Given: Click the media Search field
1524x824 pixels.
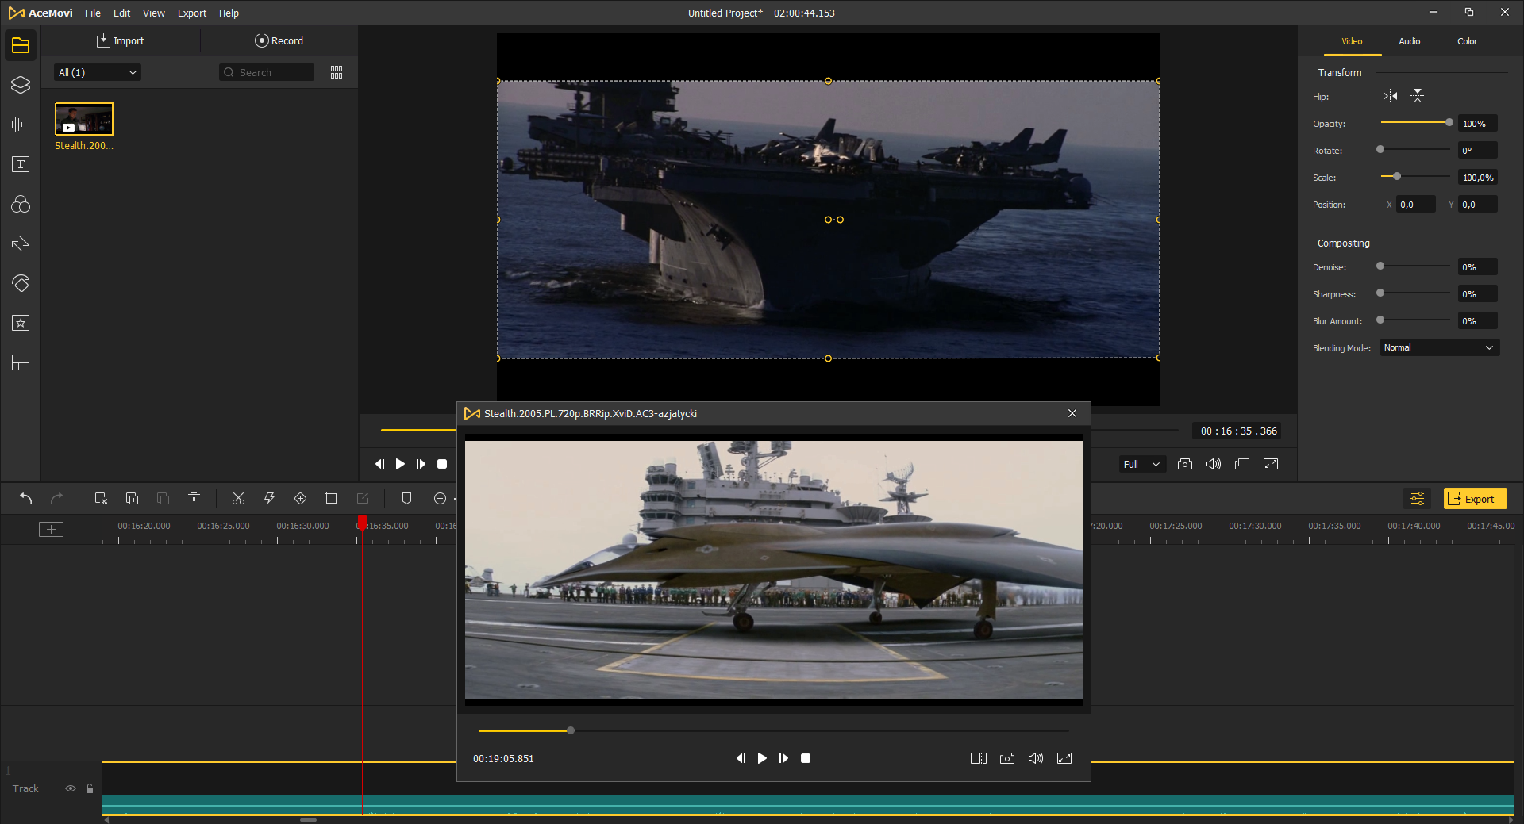Looking at the screenshot, I should point(267,72).
